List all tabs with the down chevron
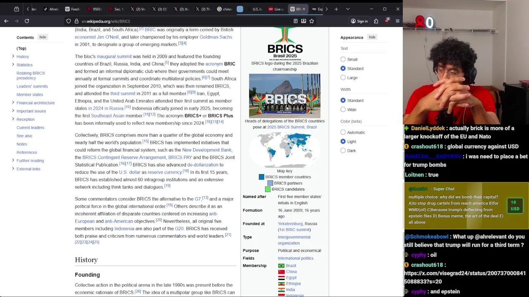 348,9
